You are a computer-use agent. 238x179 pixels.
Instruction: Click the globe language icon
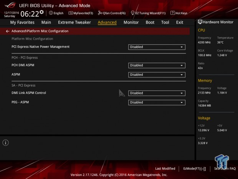coord(51,13)
